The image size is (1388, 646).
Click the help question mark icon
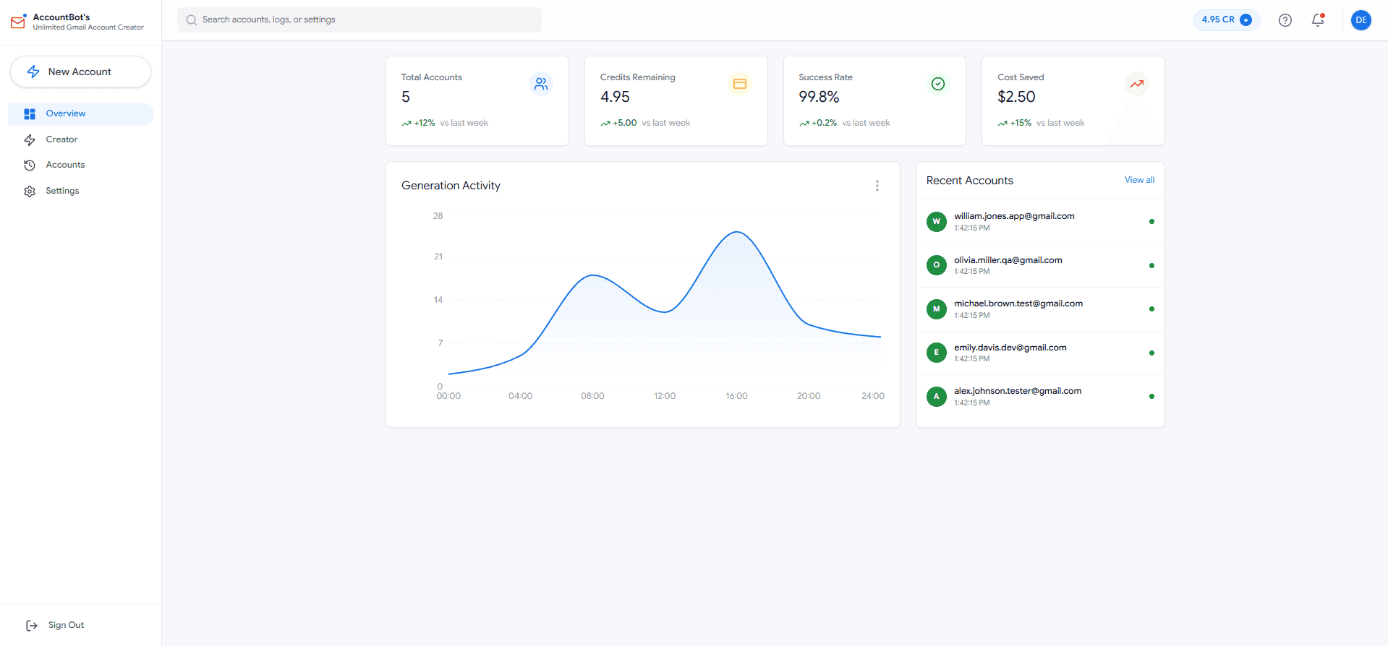pyautogui.click(x=1285, y=20)
